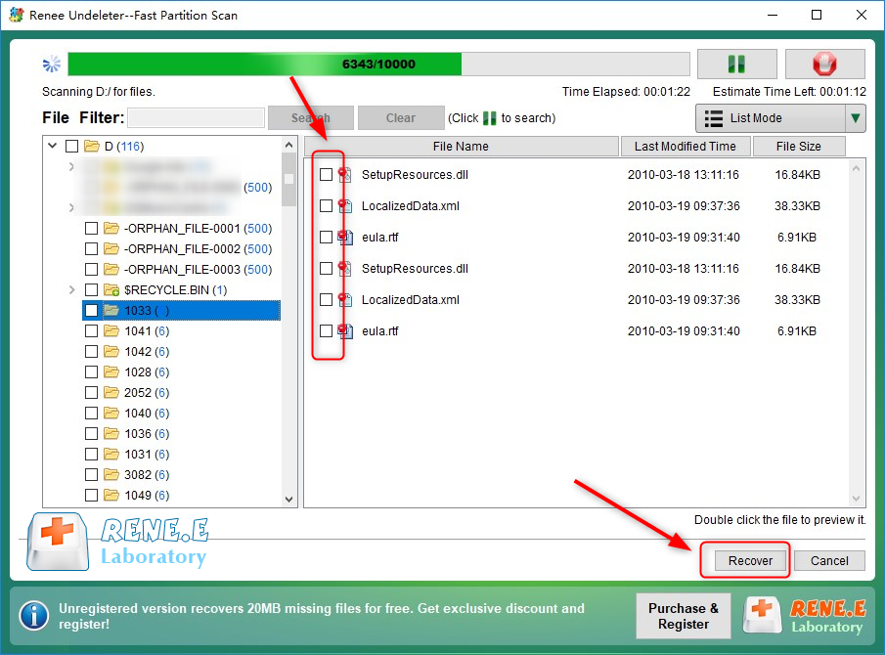Open Purchase & Register
Screen dimensions: 885x655
tap(684, 615)
